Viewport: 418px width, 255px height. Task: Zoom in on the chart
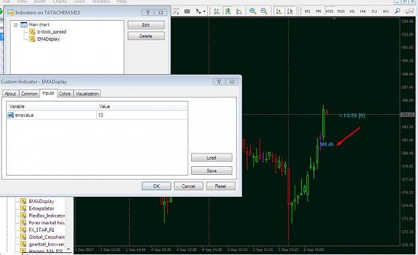[253, 11]
